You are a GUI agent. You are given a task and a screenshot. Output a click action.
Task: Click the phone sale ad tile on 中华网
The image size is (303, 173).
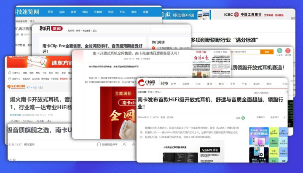coord(259,137)
